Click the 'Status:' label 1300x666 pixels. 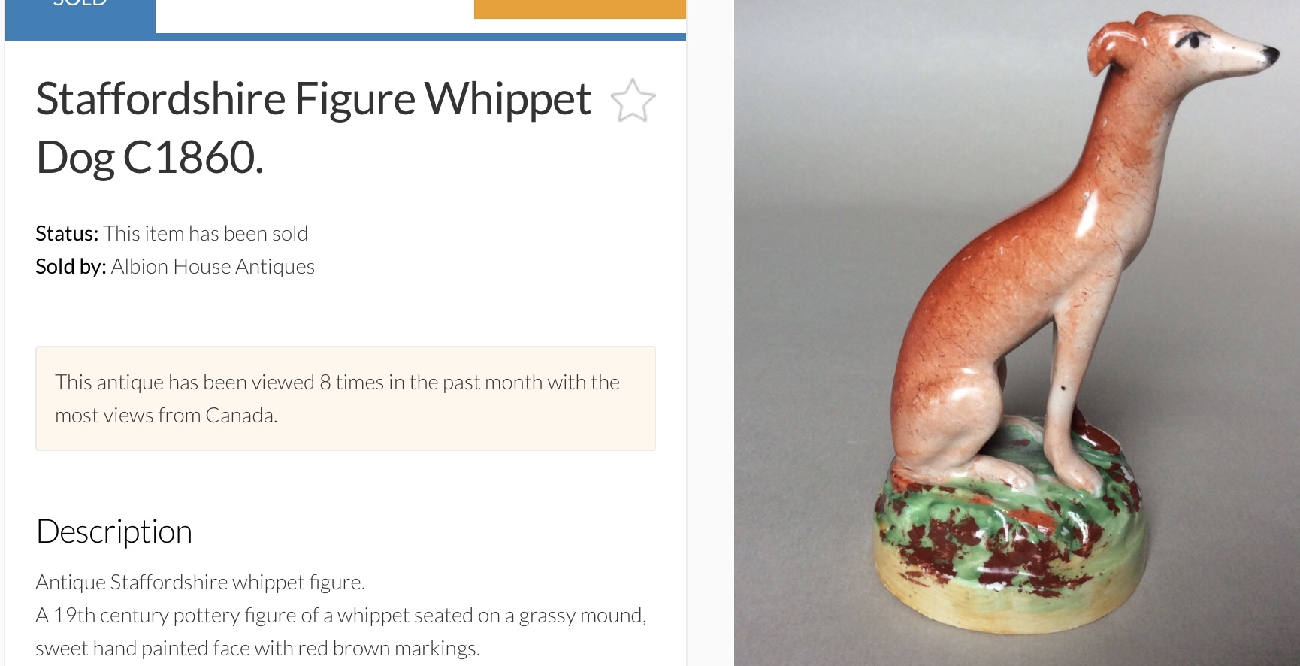[x=67, y=233]
